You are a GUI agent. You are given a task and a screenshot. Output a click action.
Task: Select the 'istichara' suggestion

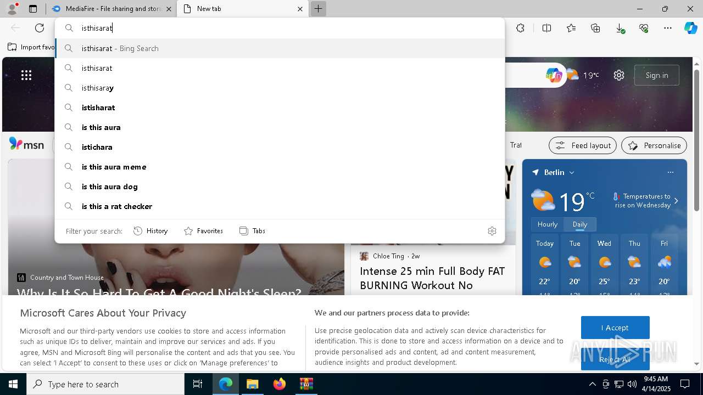tap(280, 147)
